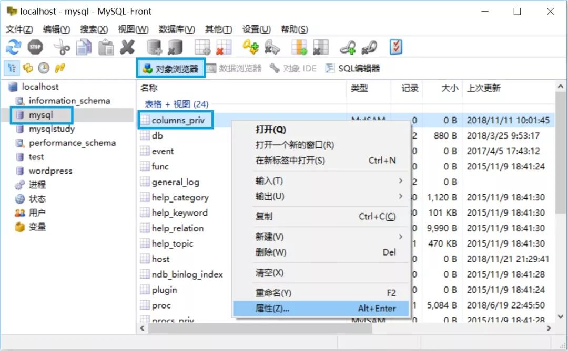Switch to 对象 IDE tab
The width and height of the screenshot is (568, 351).
[293, 68]
